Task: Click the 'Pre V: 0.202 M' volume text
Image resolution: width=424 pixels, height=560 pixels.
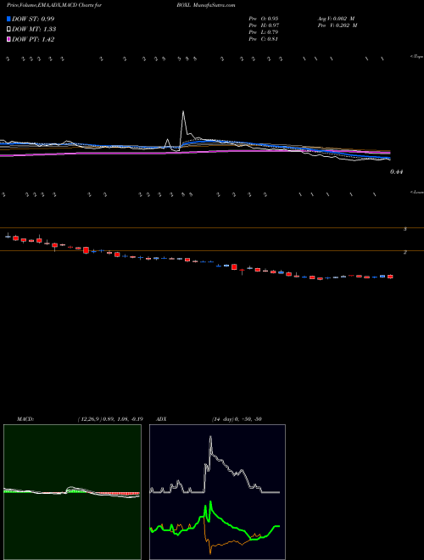Action: point(338,25)
